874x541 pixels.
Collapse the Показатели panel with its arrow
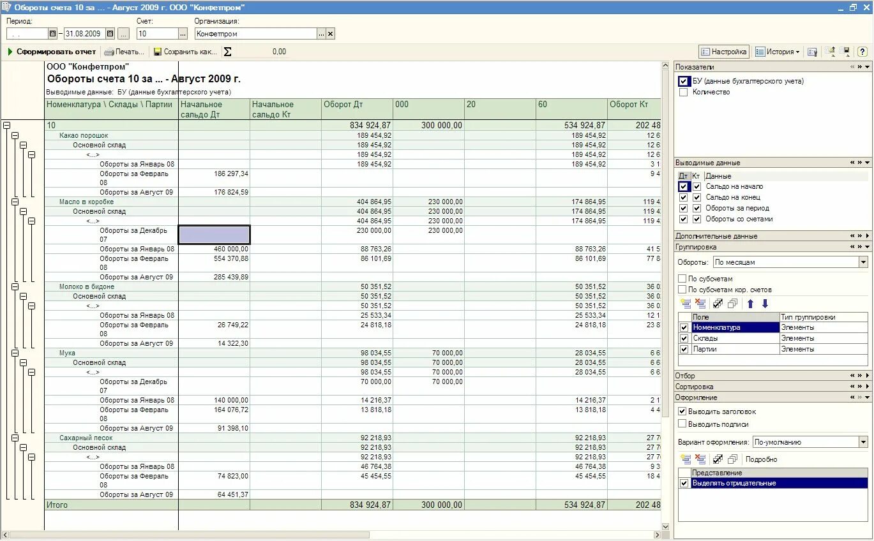(x=868, y=67)
